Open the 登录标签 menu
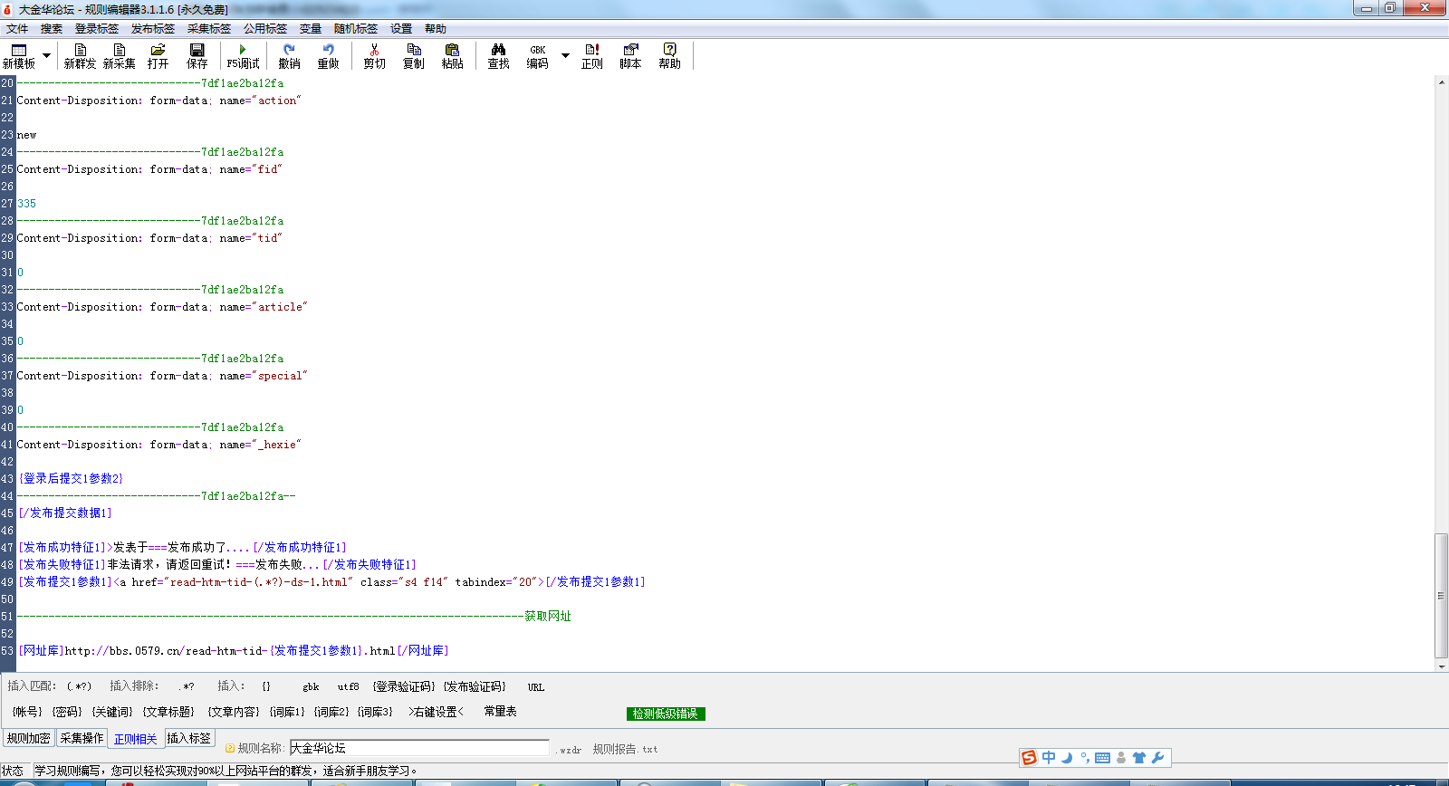 click(97, 29)
